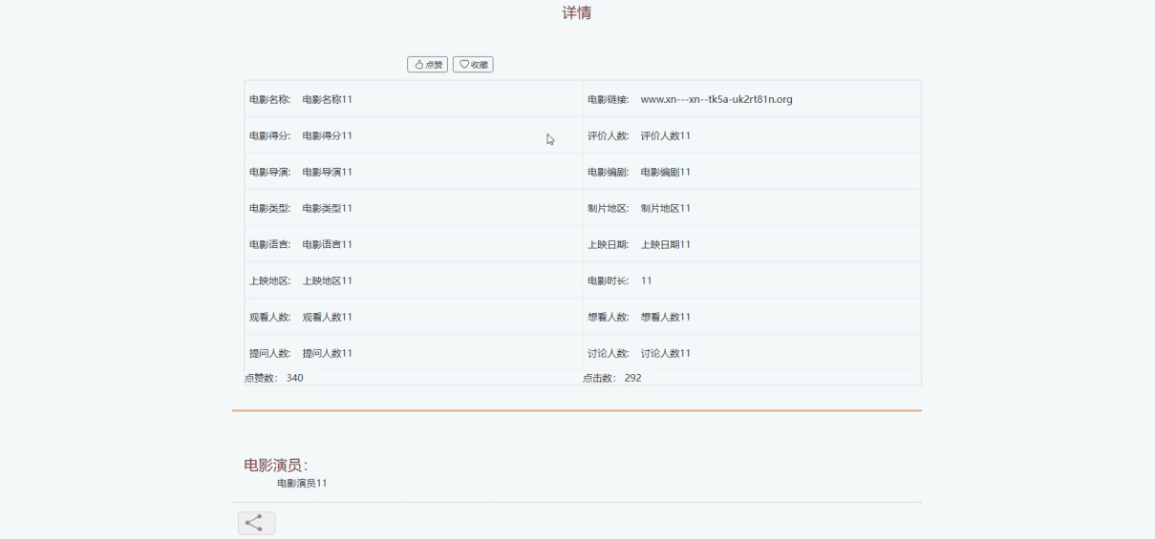Select the 讨论人数: label
The height and width of the screenshot is (539, 1155).
(x=609, y=353)
